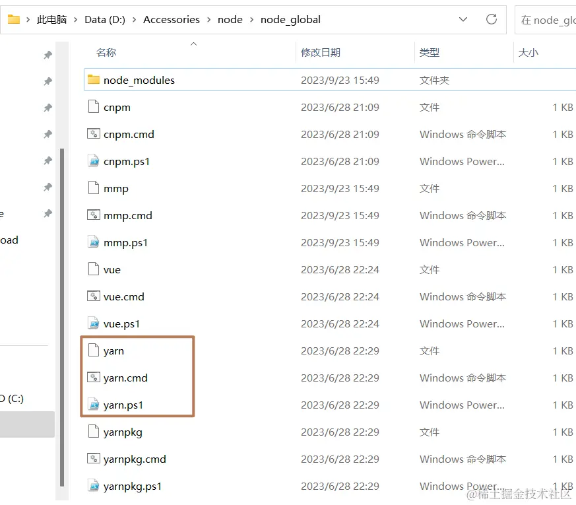The width and height of the screenshot is (576, 505).
Task: Click the cnpm.cmd script icon
Action: [x=94, y=134]
